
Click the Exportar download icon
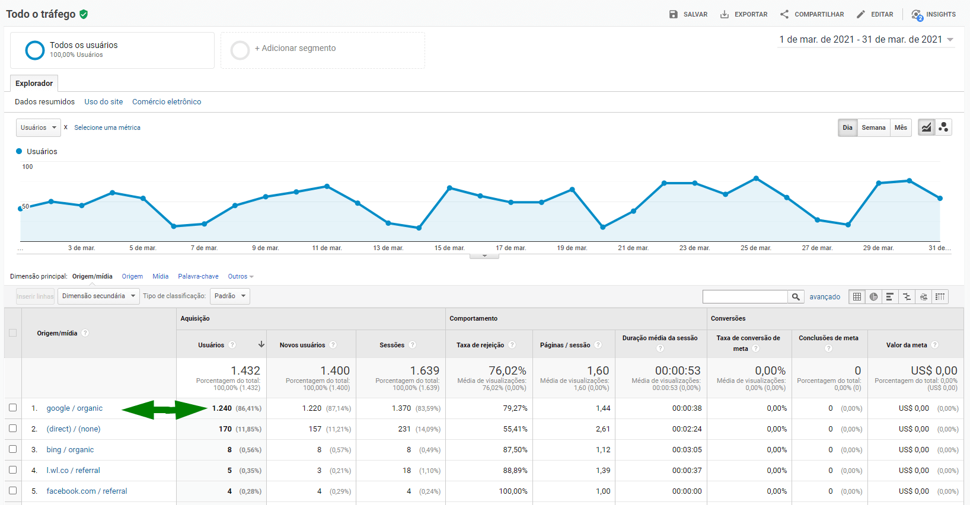725,14
